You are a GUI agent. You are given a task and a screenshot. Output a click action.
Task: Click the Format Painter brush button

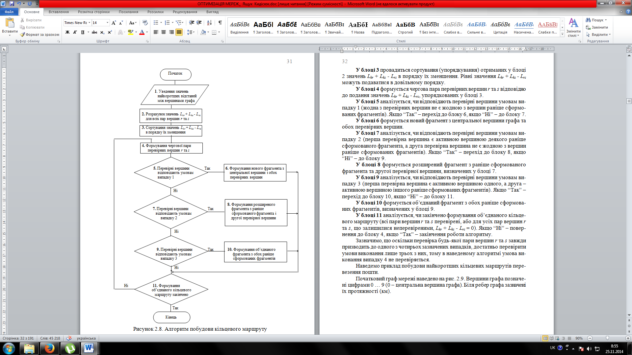coord(39,35)
